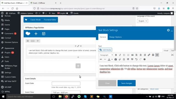Redo edit in text editor
Screen dimensions: 176x99
[x=140, y=59]
